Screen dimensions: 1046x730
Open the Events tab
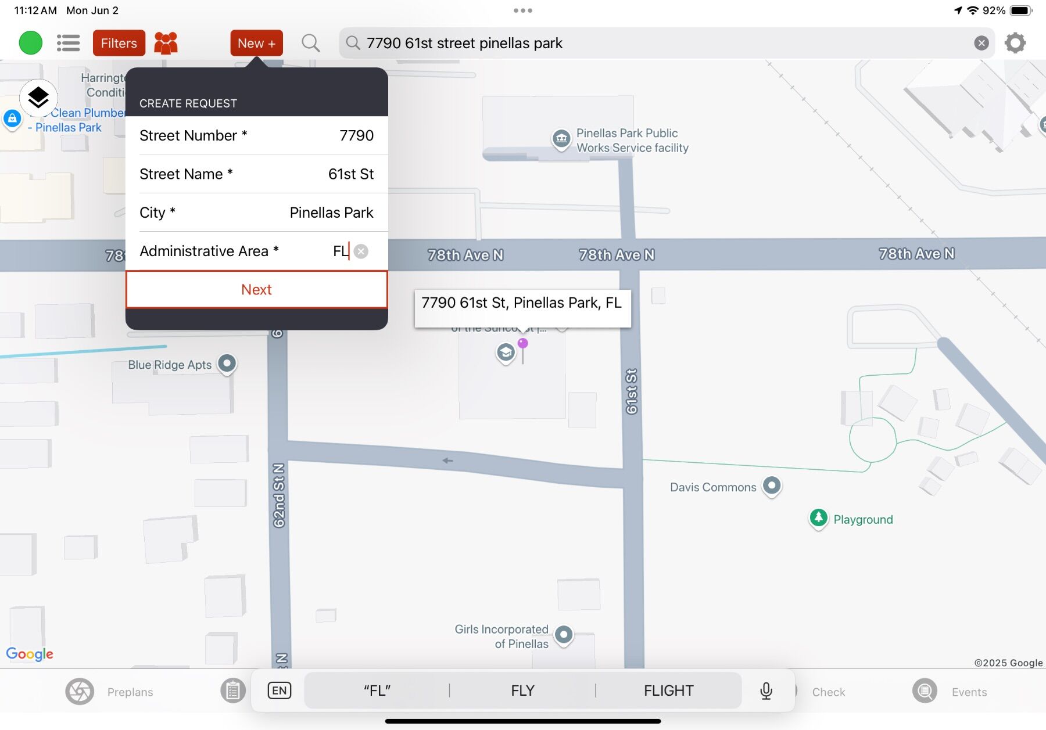pyautogui.click(x=951, y=692)
